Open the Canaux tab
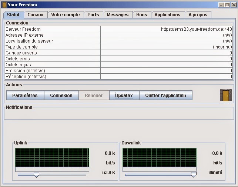238x187 pixels. pos(36,15)
